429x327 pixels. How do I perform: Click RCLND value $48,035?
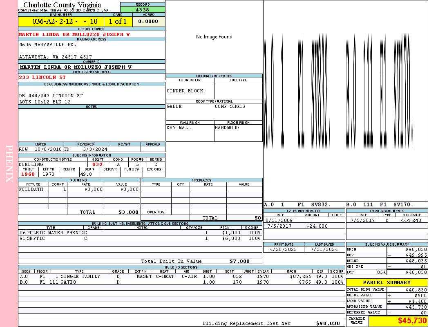[416, 261]
